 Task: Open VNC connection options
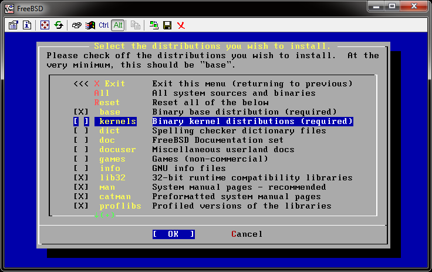tap(13, 25)
